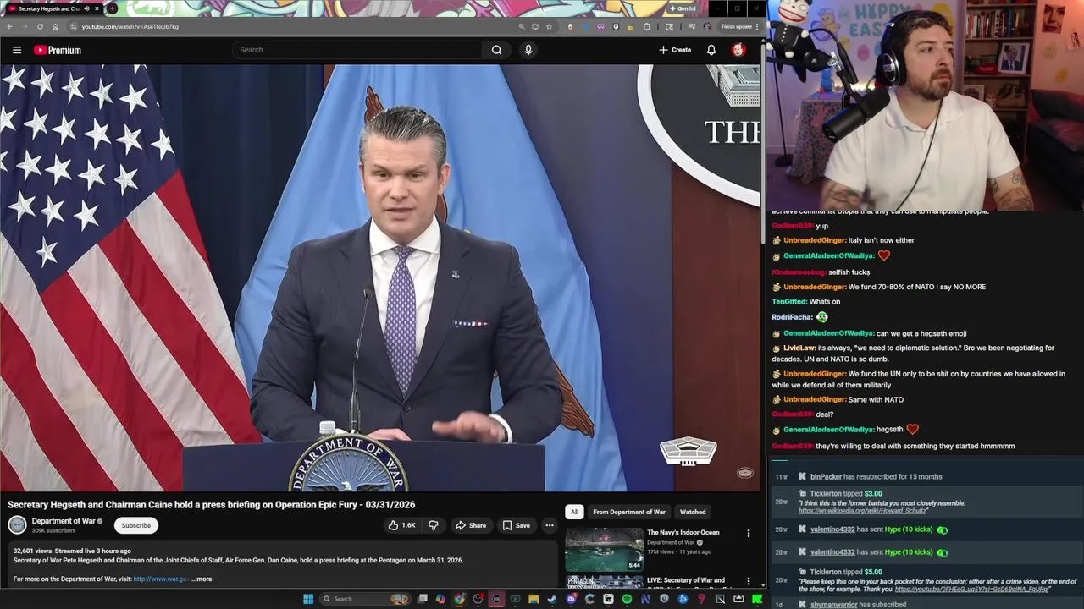Image resolution: width=1084 pixels, height=609 pixels.
Task: Select the Watched filter chip
Action: [693, 512]
